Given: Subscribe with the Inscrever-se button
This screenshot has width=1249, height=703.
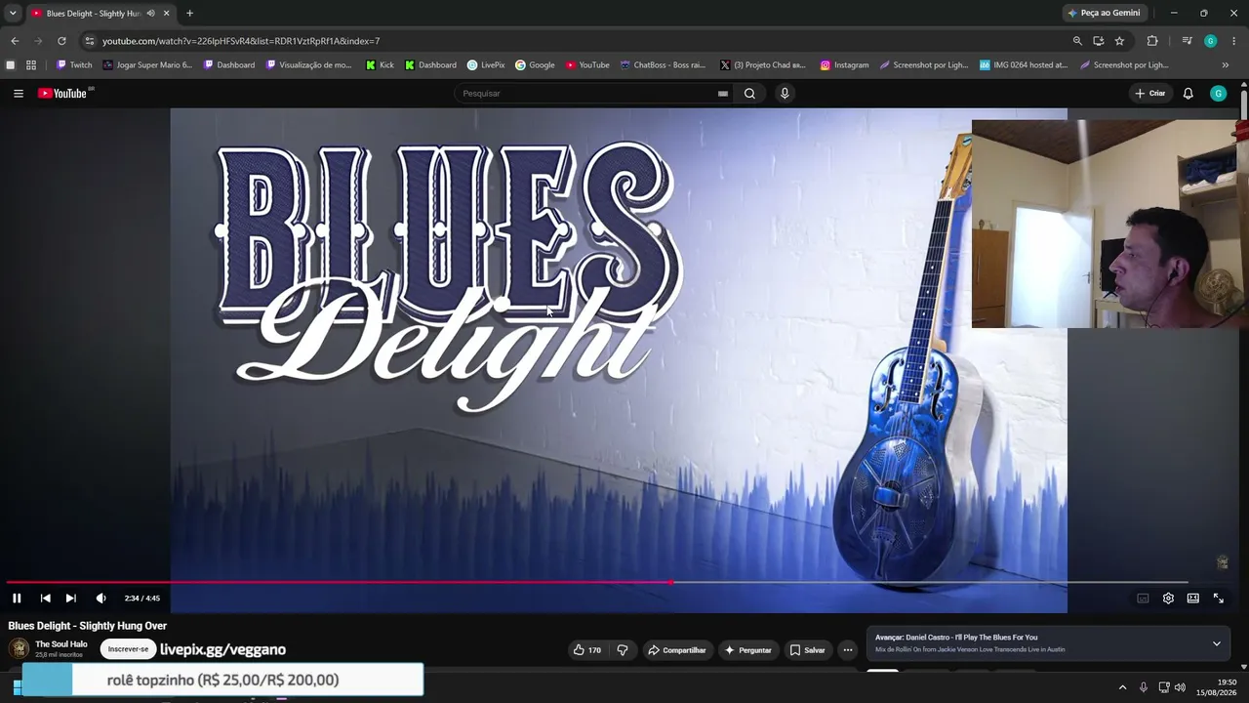Looking at the screenshot, I should (129, 649).
